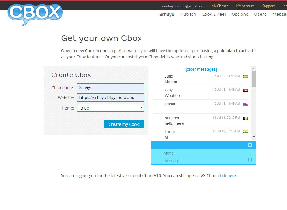This screenshot has height=210, width=287.
Task: Go to My Cboxes
Action: point(220,6)
